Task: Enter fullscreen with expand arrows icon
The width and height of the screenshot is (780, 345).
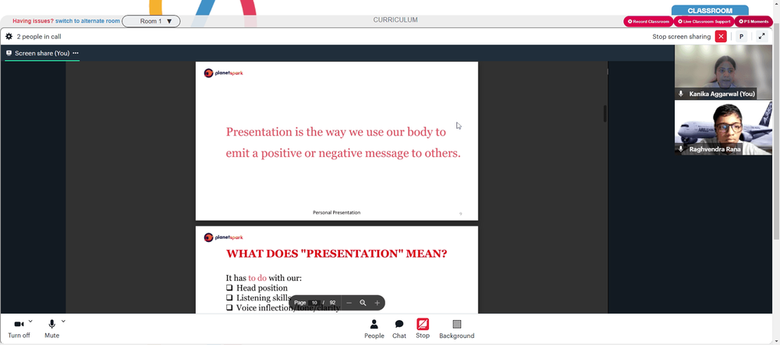Action: pos(761,37)
